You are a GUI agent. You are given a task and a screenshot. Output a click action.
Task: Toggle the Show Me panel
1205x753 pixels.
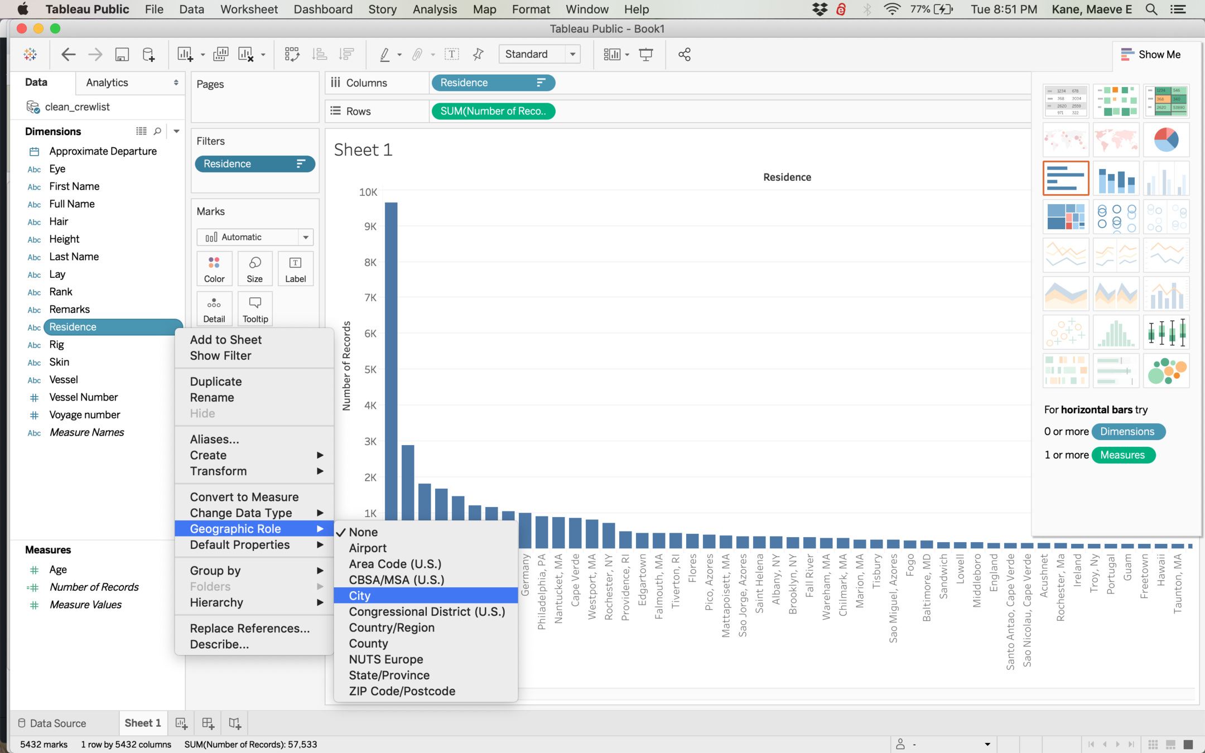(1151, 54)
